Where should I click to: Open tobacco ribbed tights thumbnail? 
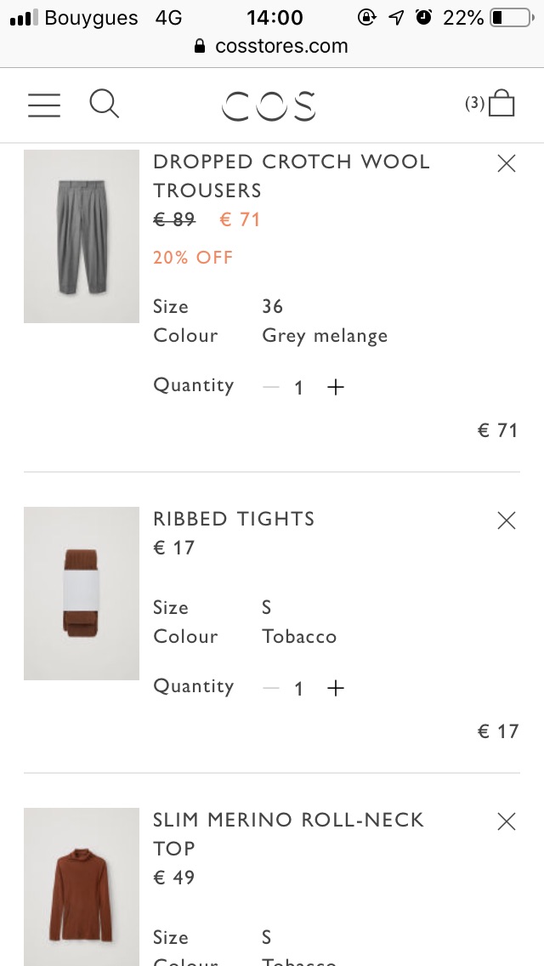(x=82, y=594)
